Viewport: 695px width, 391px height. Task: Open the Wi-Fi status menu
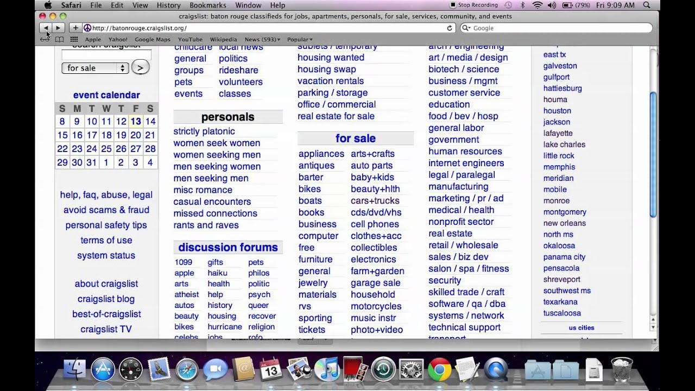(538, 5)
